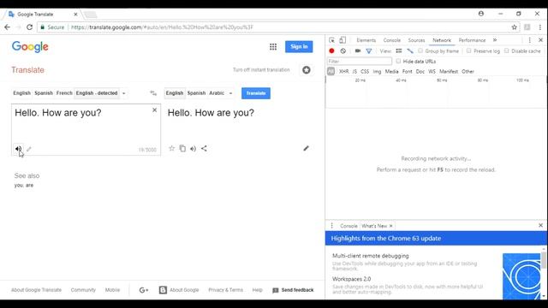Clear network log icon
The height and width of the screenshot is (308, 548).
[x=343, y=51]
